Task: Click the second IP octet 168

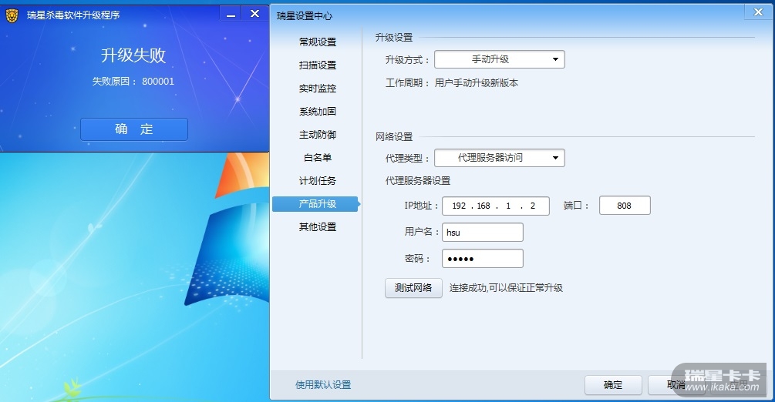Action: pyautogui.click(x=484, y=206)
